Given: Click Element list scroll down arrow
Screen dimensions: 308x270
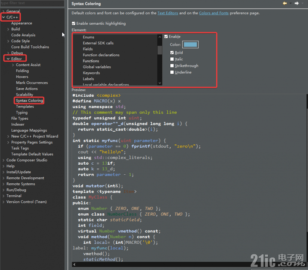Looking at the screenshot, I should pos(160,83).
